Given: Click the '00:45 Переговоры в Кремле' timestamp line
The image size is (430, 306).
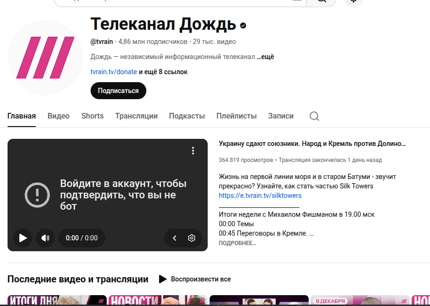Looking at the screenshot, I should [x=266, y=233].
